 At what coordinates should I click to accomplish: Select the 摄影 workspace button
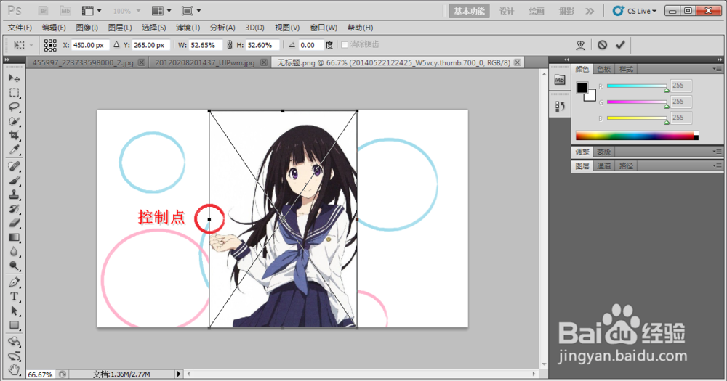pos(566,11)
